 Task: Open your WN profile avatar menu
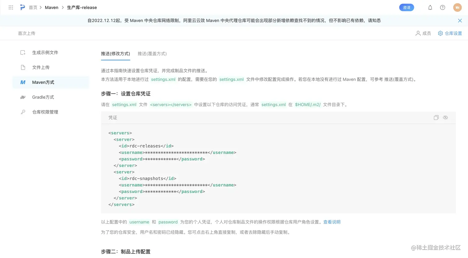(457, 7)
